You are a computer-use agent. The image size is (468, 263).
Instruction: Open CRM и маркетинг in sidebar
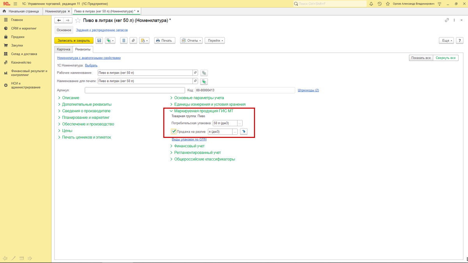coord(24,28)
